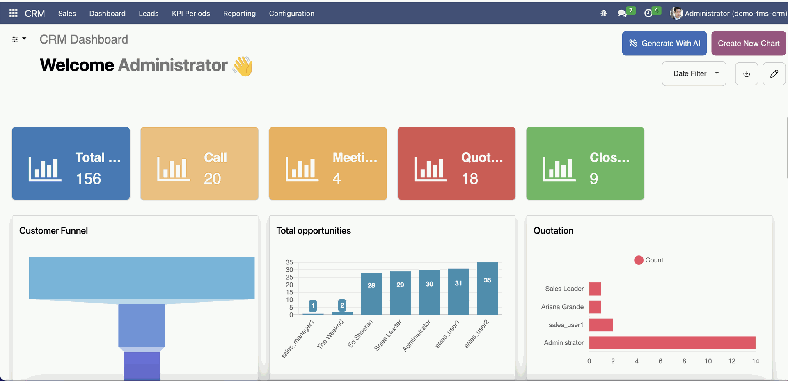This screenshot has width=788, height=381.
Task: Open the activities clock icon
Action: (648, 14)
